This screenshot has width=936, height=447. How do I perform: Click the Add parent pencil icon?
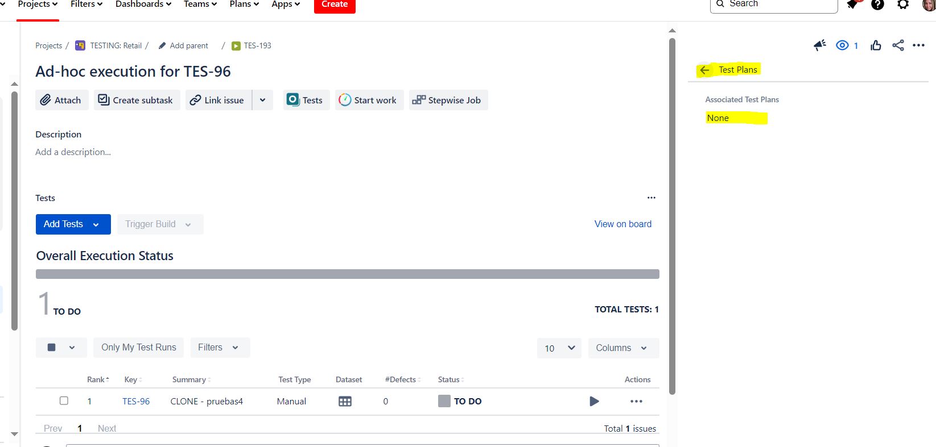162,45
